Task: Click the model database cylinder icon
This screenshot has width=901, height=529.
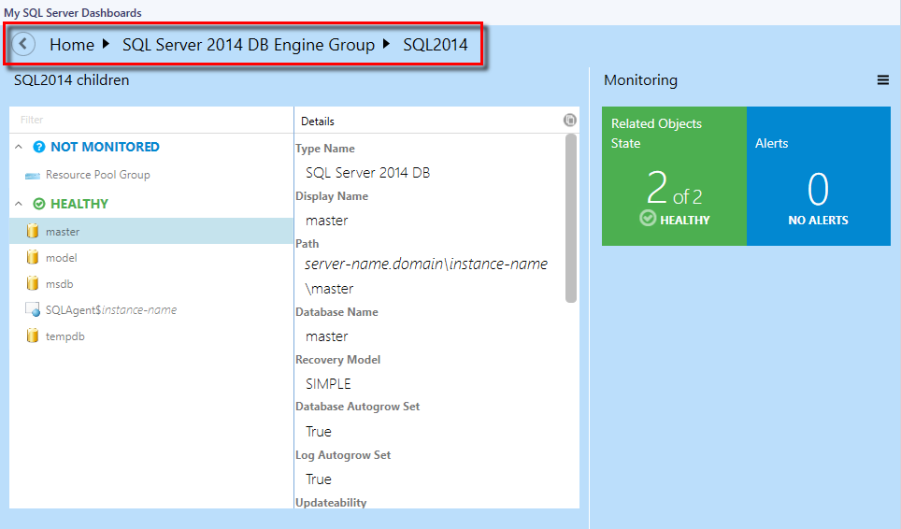Action: (33, 257)
